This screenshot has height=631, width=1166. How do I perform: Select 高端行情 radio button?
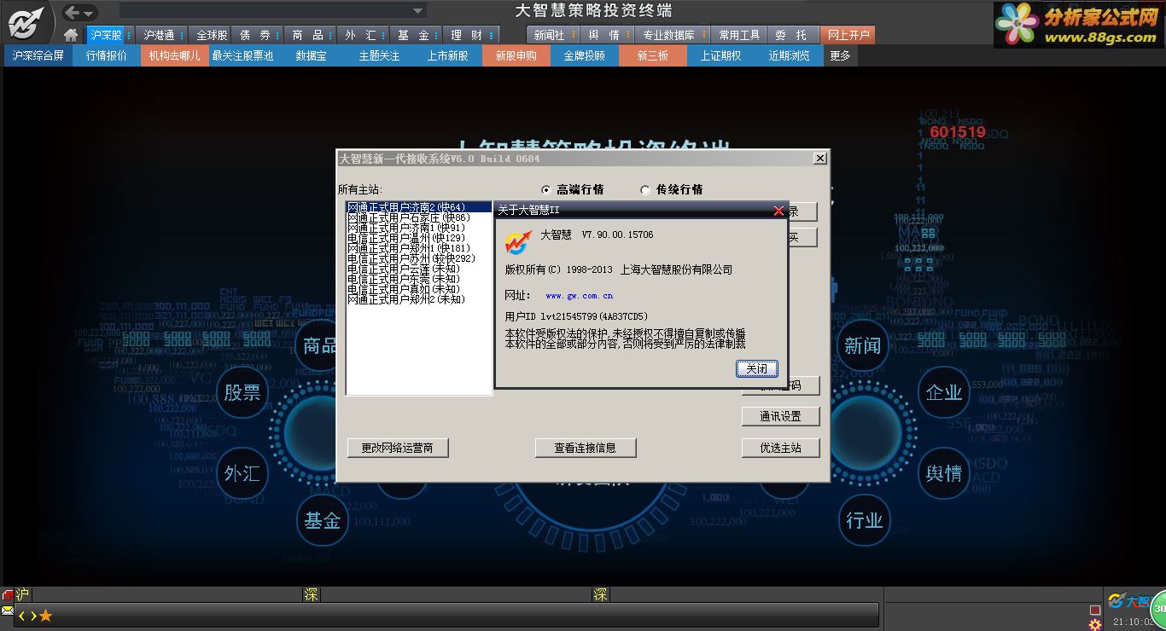546,190
